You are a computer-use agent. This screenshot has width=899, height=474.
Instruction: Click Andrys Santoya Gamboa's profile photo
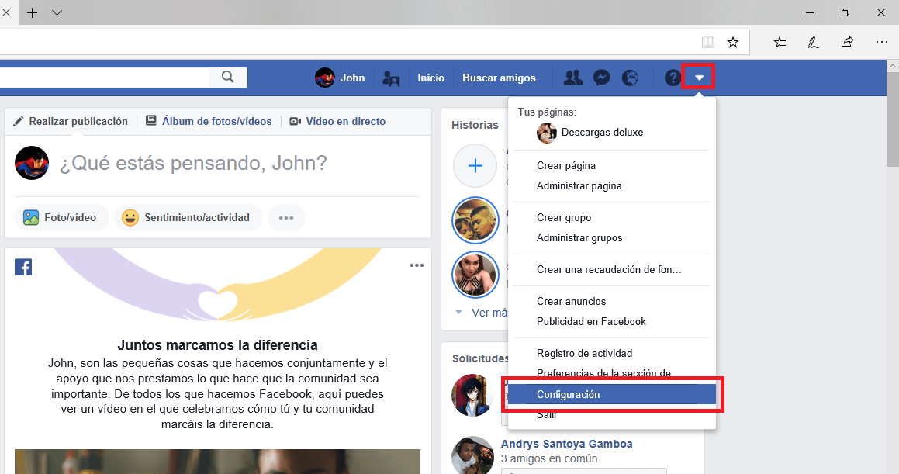tap(472, 455)
